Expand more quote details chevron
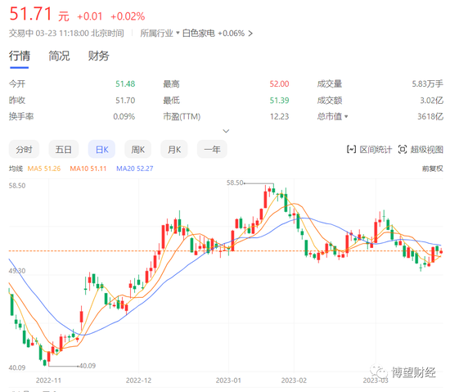Screen dimensions: 450x392 point(226,131)
